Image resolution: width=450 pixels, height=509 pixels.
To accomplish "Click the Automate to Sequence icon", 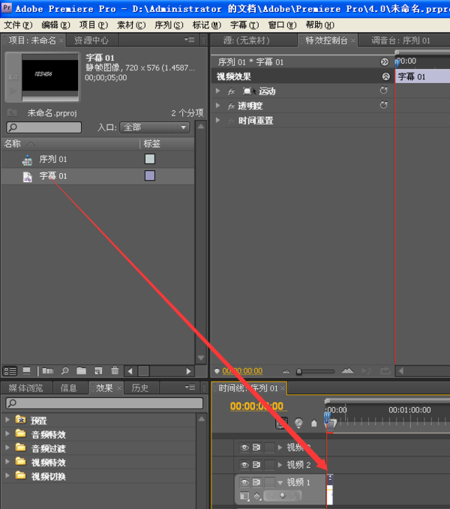I will pyautogui.click(x=48, y=370).
